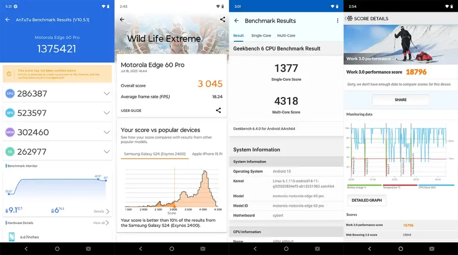This screenshot has width=458, height=255.
Task: Tap Geekbench screen recent apps button
Action: pos(317,249)
